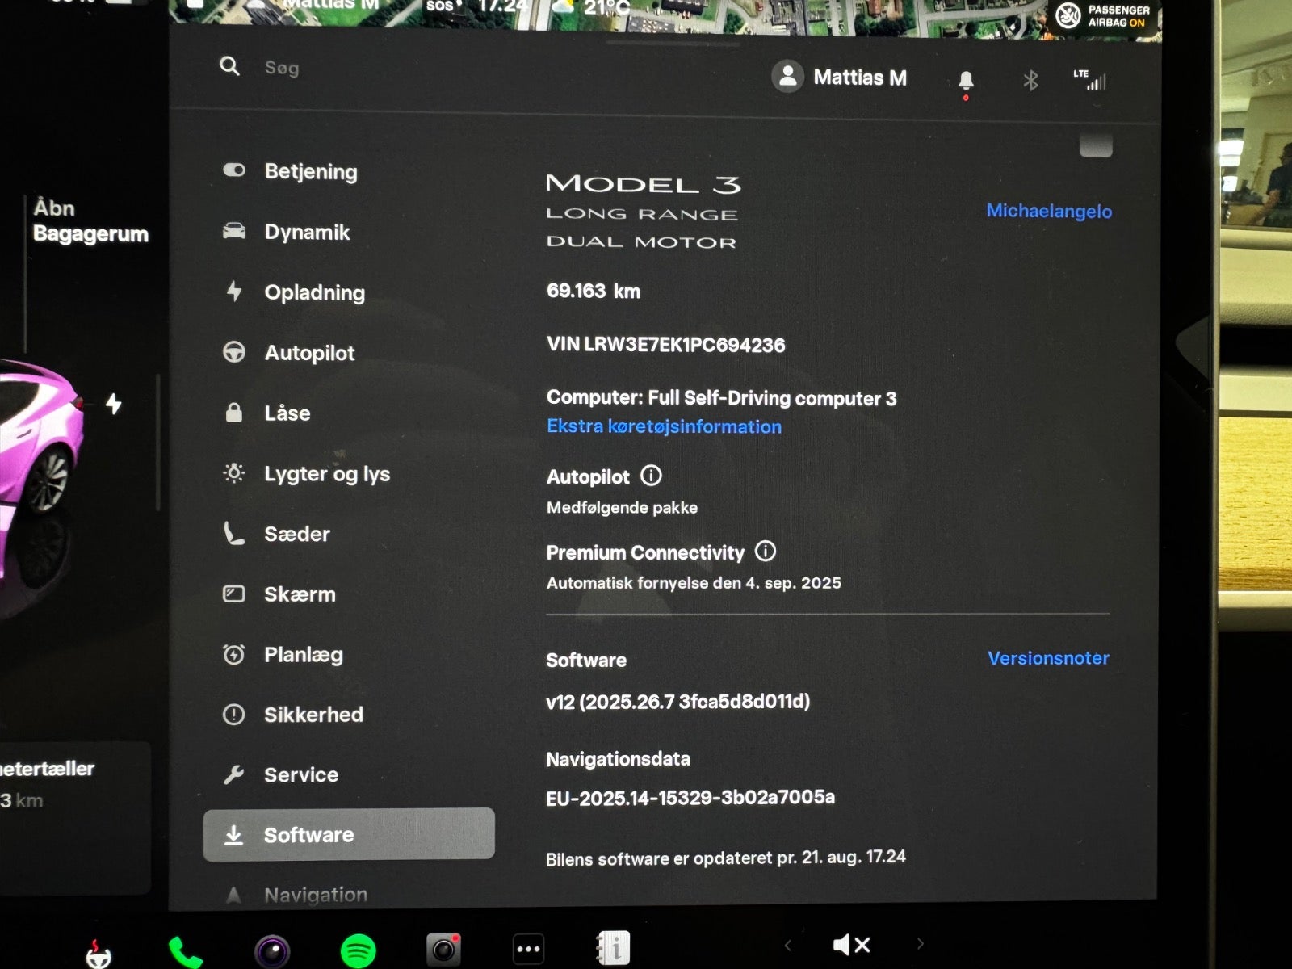Viewport: 1292px width, 969px height.
Task: Show Autopilot package info icon
Action: (651, 476)
